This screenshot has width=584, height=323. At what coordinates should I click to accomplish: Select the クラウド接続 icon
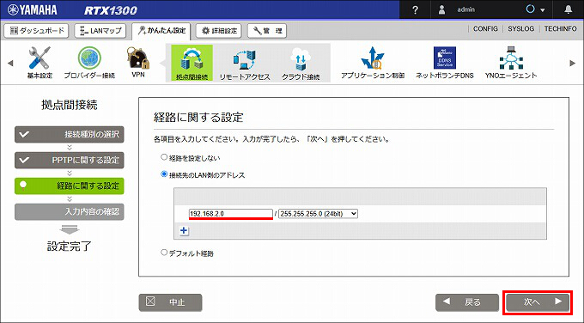301,59
